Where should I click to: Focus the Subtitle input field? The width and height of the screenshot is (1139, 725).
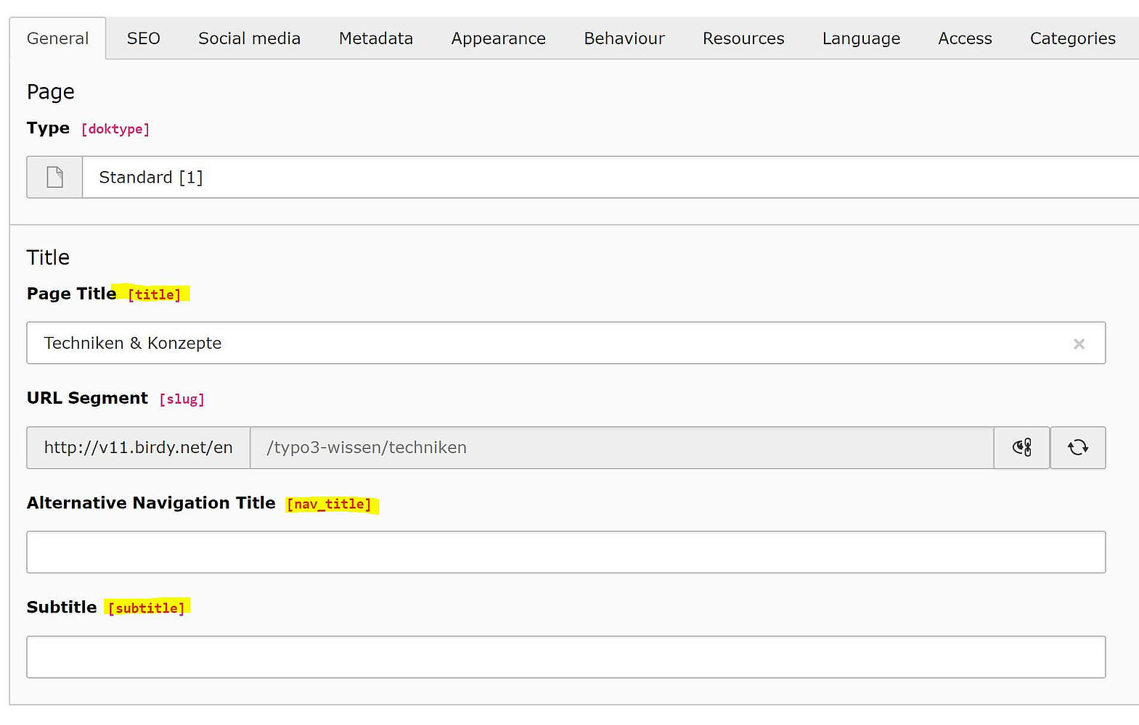coord(566,657)
